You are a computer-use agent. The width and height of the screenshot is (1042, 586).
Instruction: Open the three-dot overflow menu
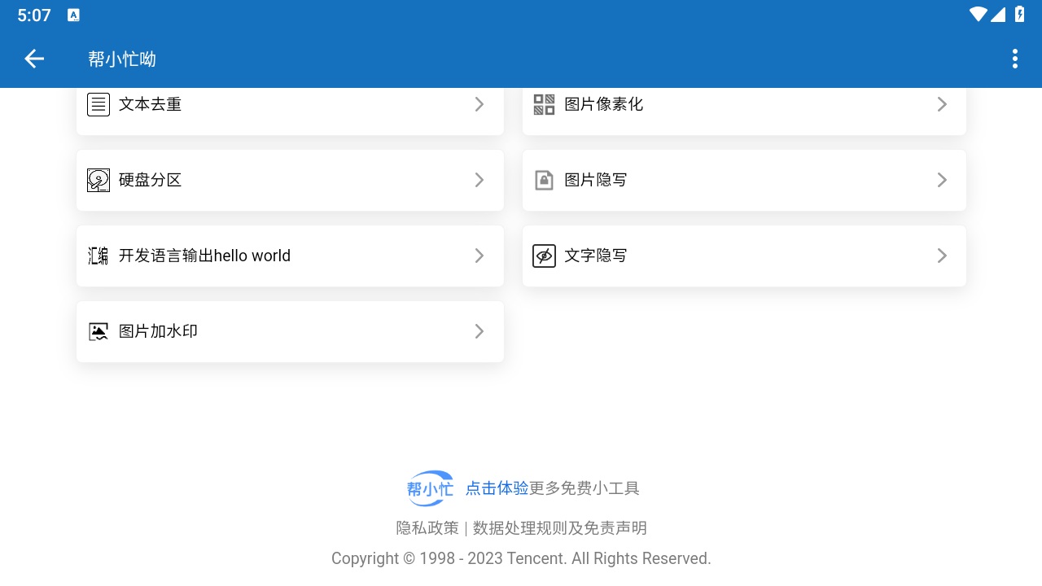[1014, 59]
